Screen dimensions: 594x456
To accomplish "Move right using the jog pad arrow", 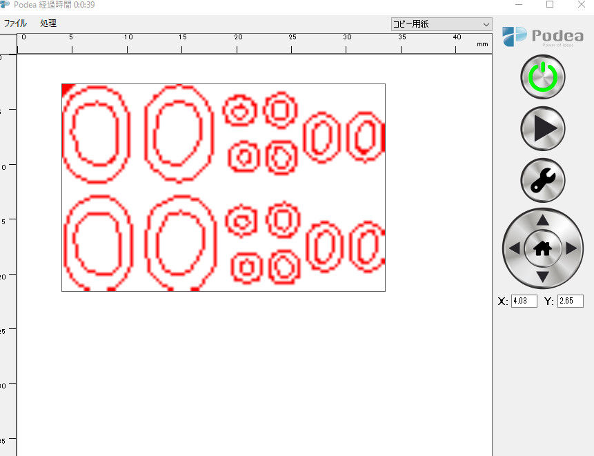I will coord(571,249).
